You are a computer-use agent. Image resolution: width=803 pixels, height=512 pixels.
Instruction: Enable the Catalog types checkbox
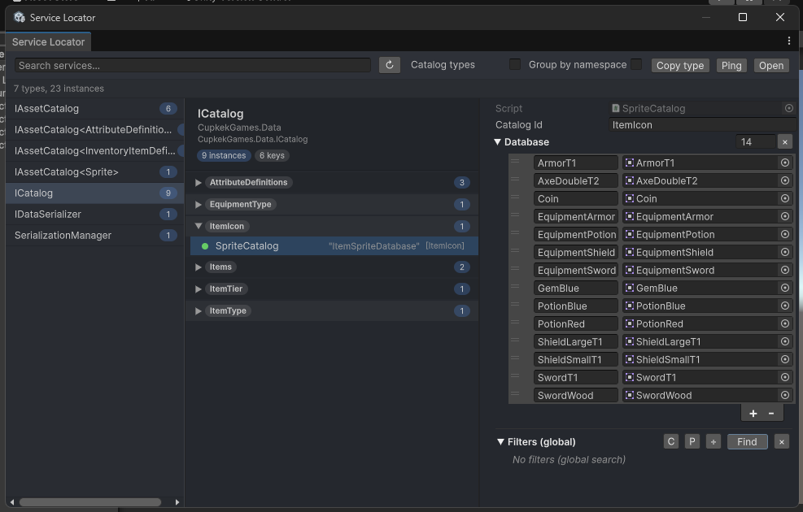pyautogui.click(x=515, y=65)
